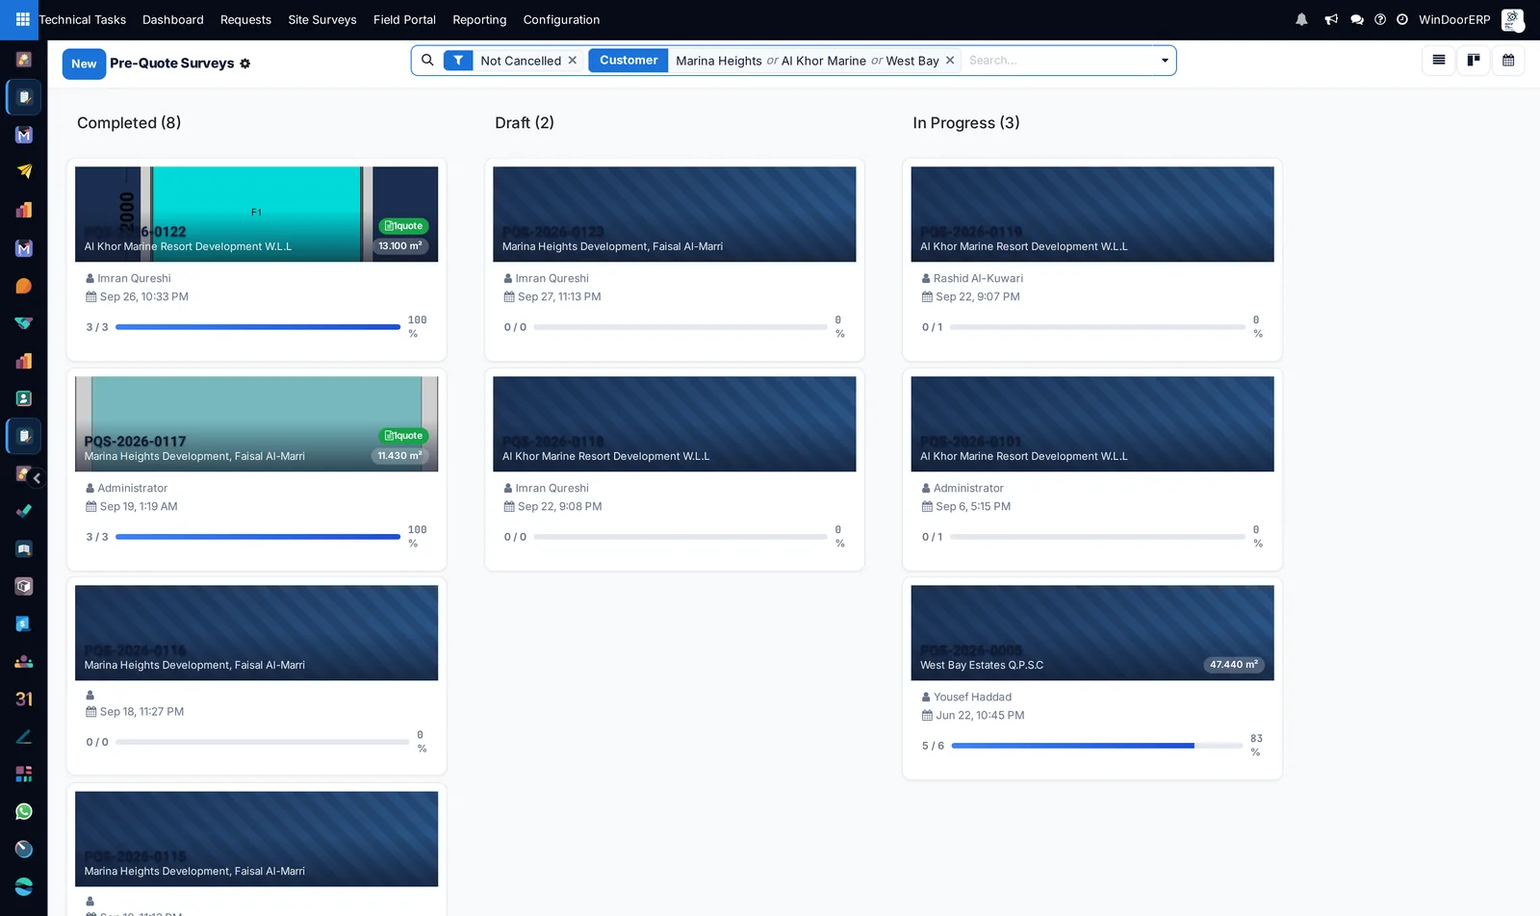The height and width of the screenshot is (916, 1540).
Task: Click the Draft (2) column header
Action: pos(525,122)
